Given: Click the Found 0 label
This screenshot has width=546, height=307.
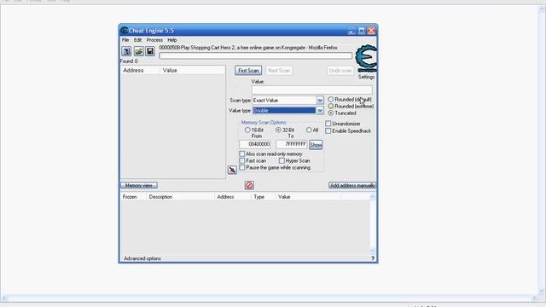Looking at the screenshot, I should (x=129, y=61).
